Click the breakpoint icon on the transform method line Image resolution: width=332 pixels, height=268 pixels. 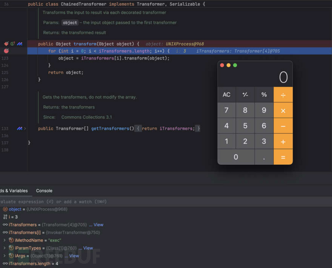[x=6, y=44]
